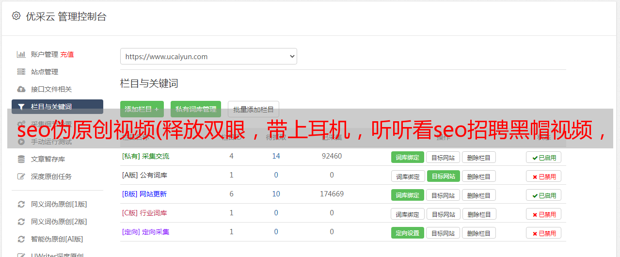Click the bar chart icon for 账户管理
Image resolution: width=620 pixels, height=257 pixels.
click(x=21, y=54)
